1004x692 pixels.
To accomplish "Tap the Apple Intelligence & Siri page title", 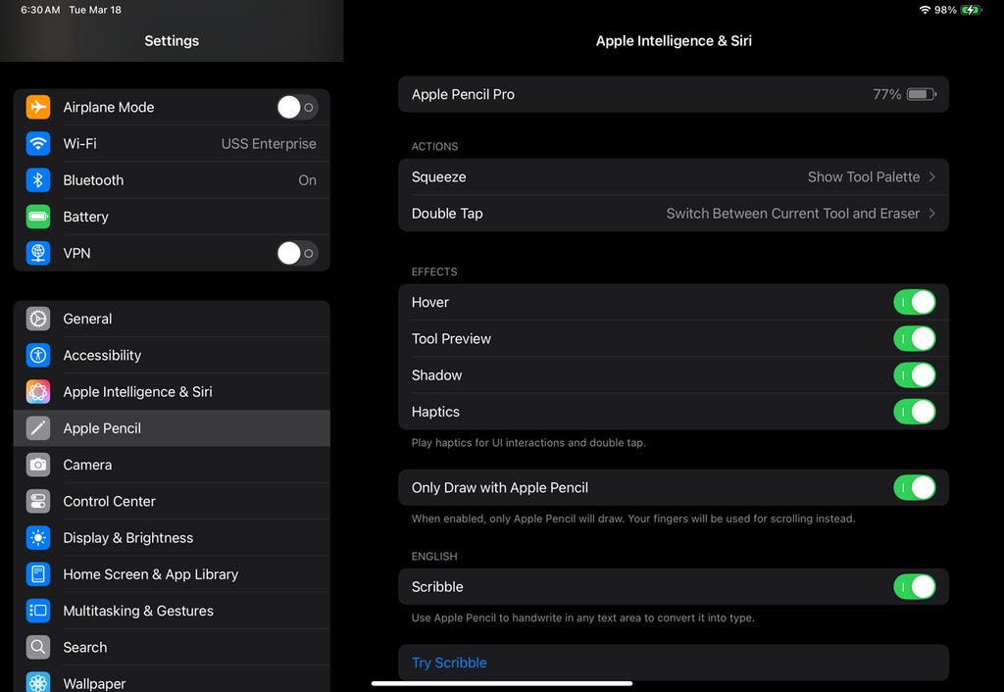I will pos(674,40).
